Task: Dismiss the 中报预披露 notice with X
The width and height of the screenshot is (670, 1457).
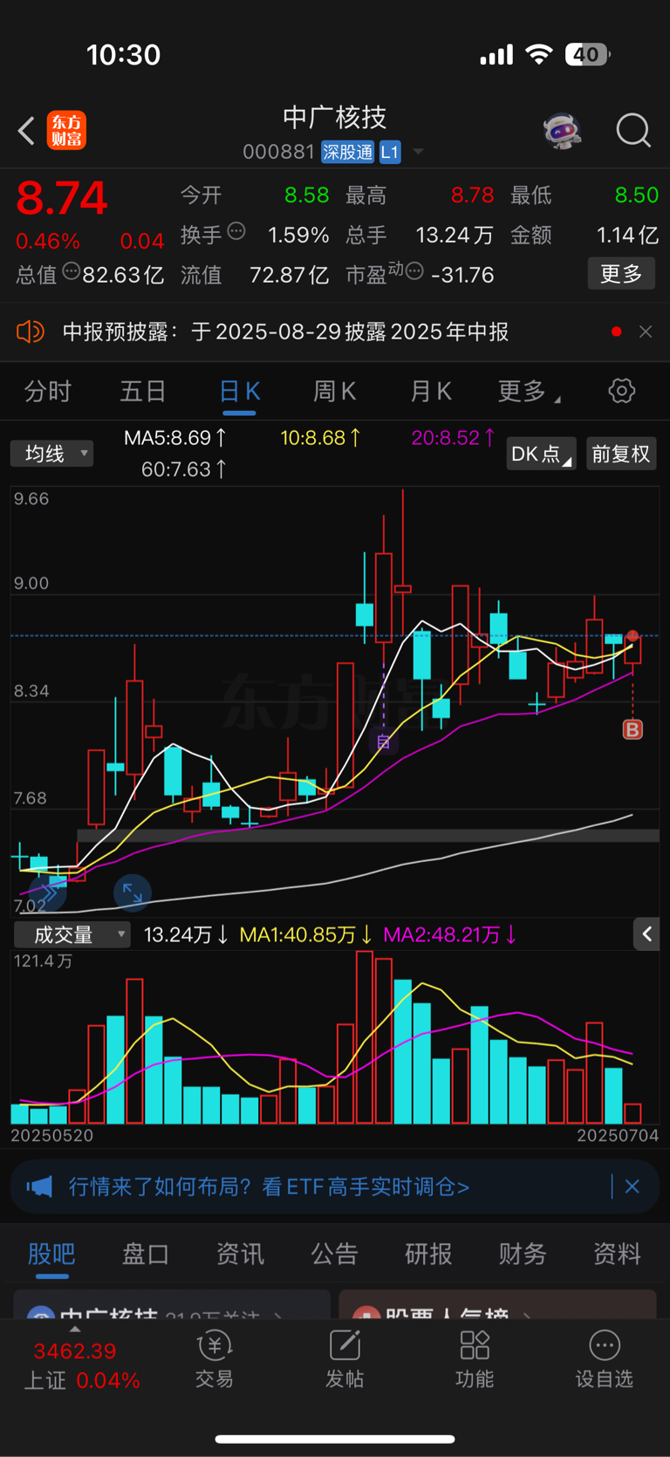Action: coord(646,332)
